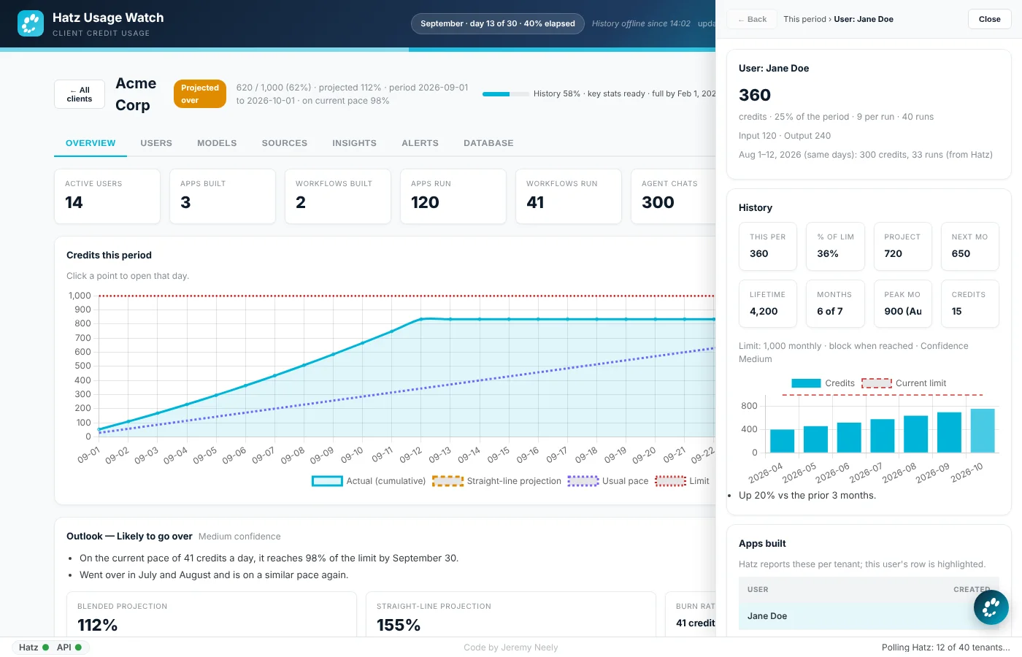Toggle the Usual pace legend swatch

583,481
